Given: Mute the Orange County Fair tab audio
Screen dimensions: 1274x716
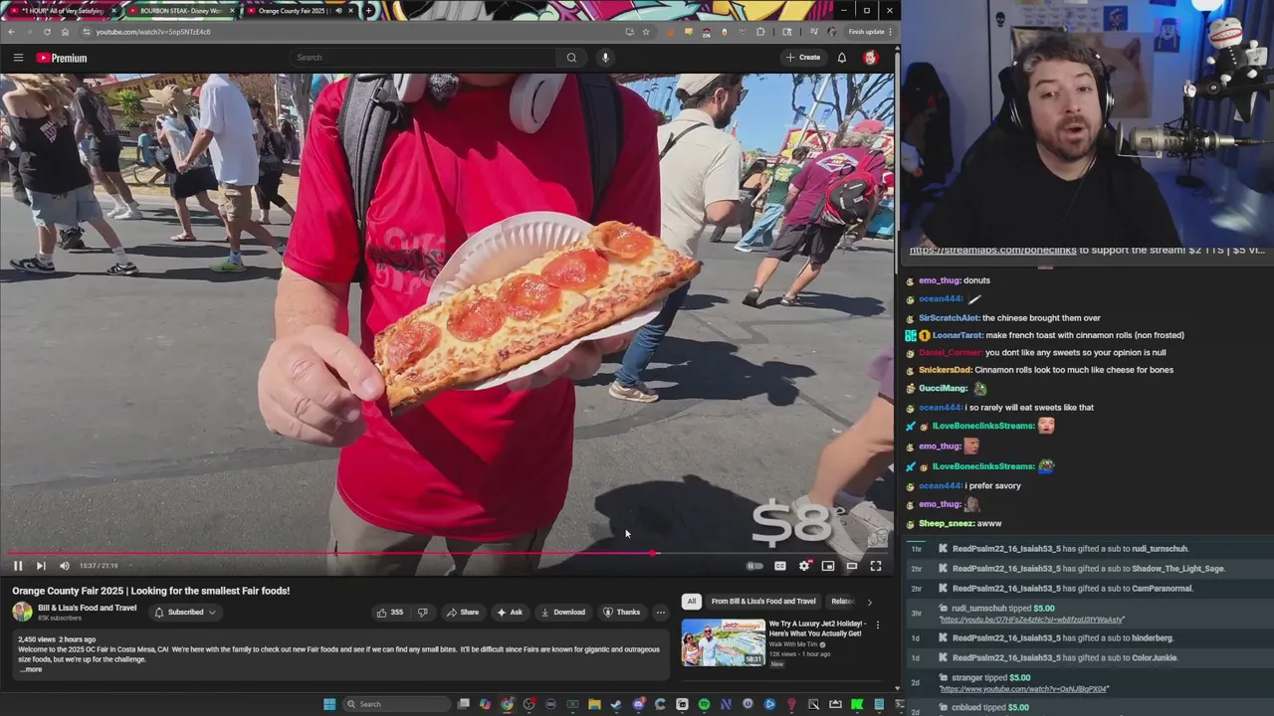Looking at the screenshot, I should (x=339, y=10).
